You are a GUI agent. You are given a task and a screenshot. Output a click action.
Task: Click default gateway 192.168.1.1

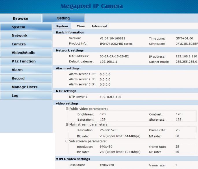coord(109,62)
